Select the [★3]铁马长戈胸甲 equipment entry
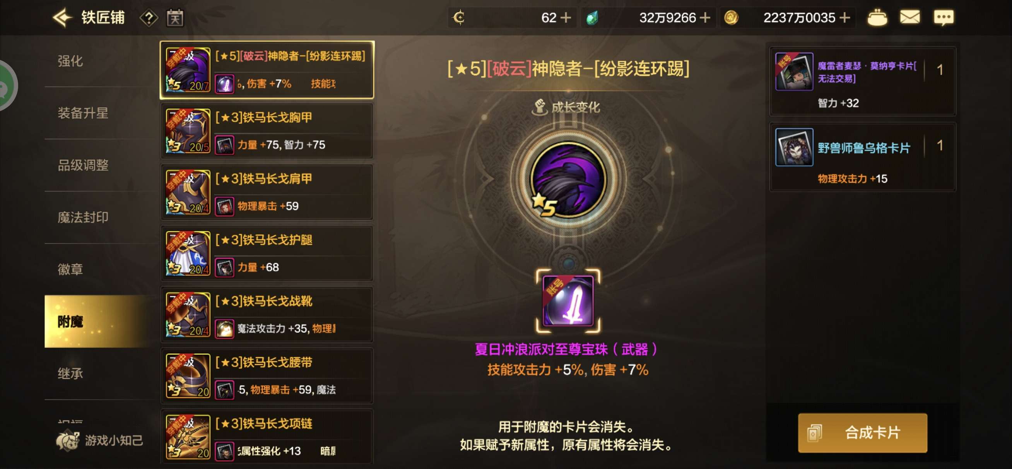The image size is (1012, 469). pyautogui.click(x=267, y=131)
